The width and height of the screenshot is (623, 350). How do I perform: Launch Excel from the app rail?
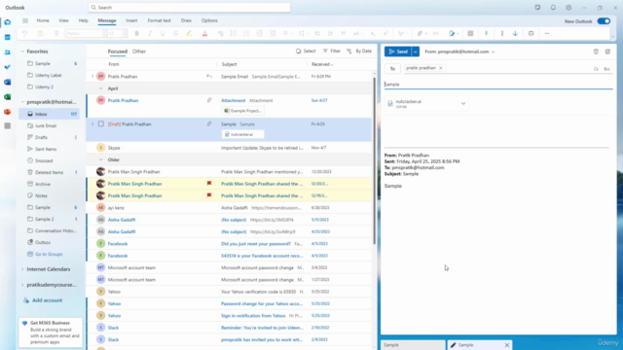8,97
